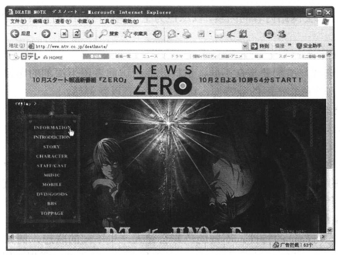The width and height of the screenshot is (340, 255).
Task: Open the Favorites star panel
Action: click(x=135, y=34)
